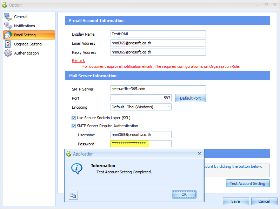Click the Email Setting envelope icon

coord(8,35)
